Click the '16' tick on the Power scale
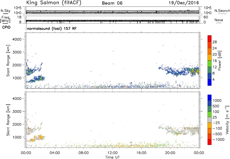This screenshot has width=230, height=159. 214,61
